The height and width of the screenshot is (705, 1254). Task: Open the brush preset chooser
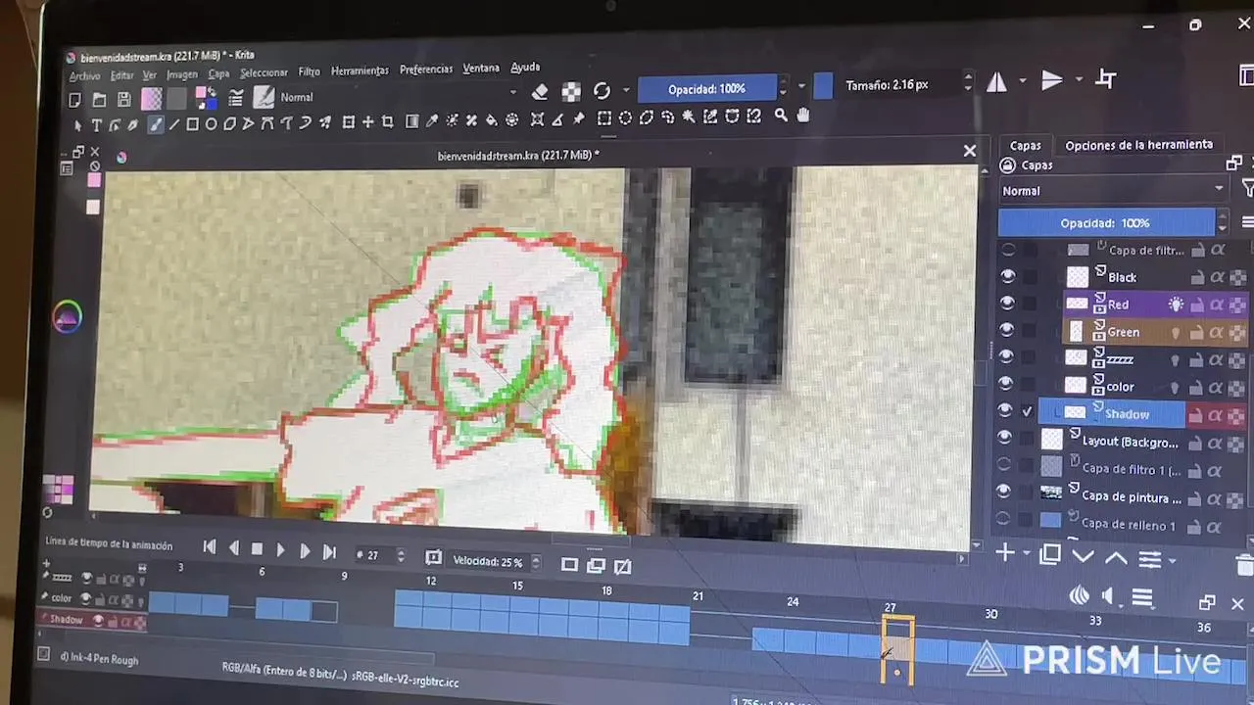264,97
